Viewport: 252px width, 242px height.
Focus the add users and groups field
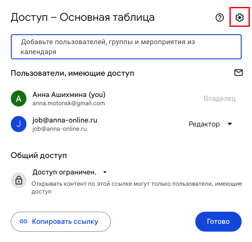tap(126, 47)
